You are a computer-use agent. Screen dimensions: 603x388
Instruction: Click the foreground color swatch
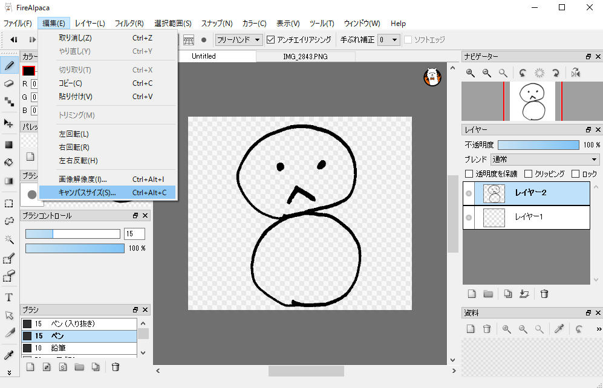click(x=28, y=71)
